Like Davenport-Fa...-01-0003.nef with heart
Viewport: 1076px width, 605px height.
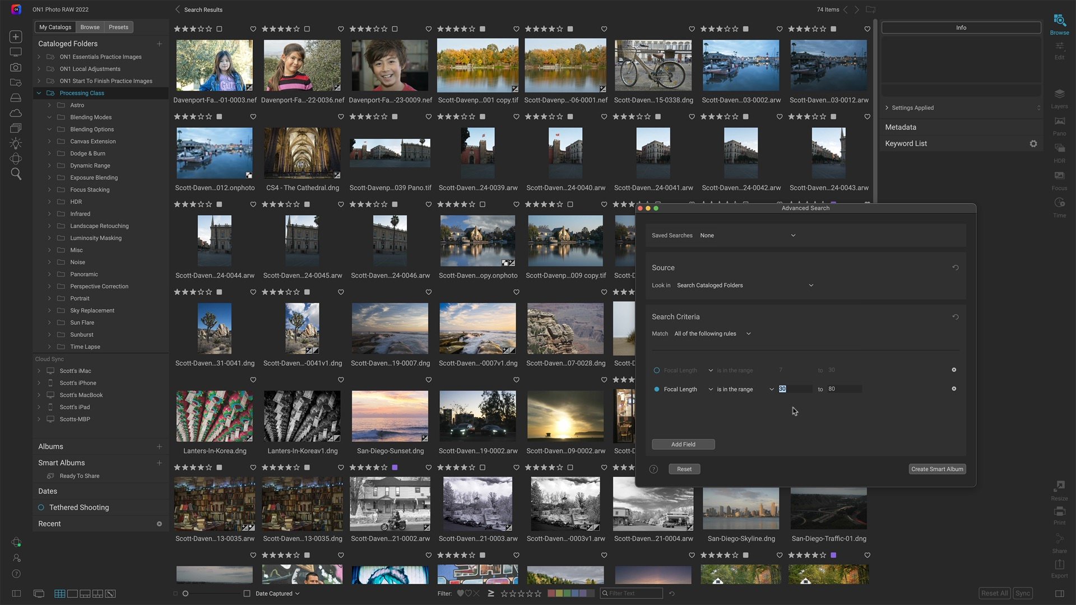click(x=253, y=29)
